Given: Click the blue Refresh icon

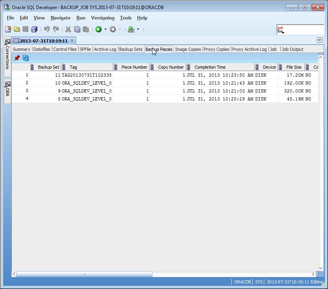Looking at the screenshot, I should pos(25,58).
